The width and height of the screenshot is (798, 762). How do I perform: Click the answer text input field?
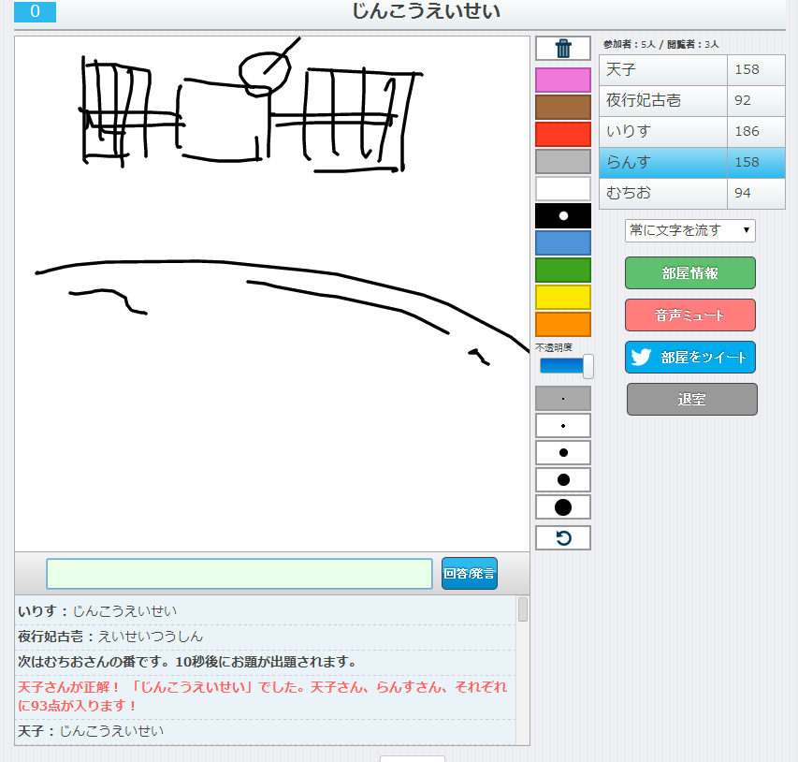[x=239, y=574]
